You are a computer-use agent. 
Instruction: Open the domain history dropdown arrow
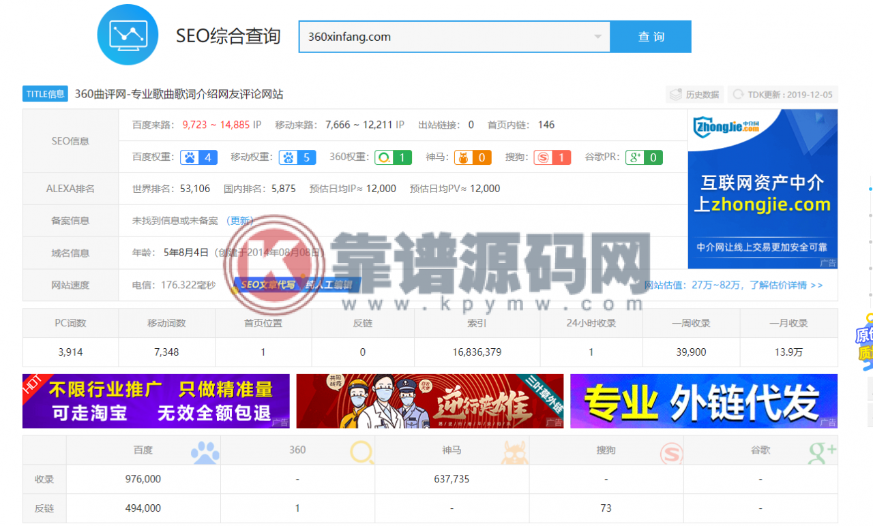tap(598, 37)
